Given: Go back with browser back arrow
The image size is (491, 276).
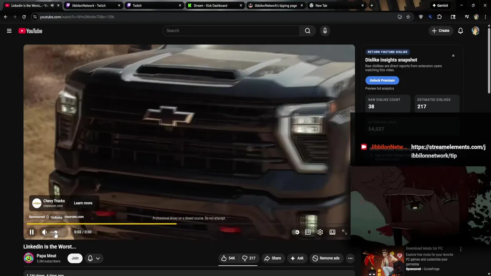Looking at the screenshot, I should [5, 17].
